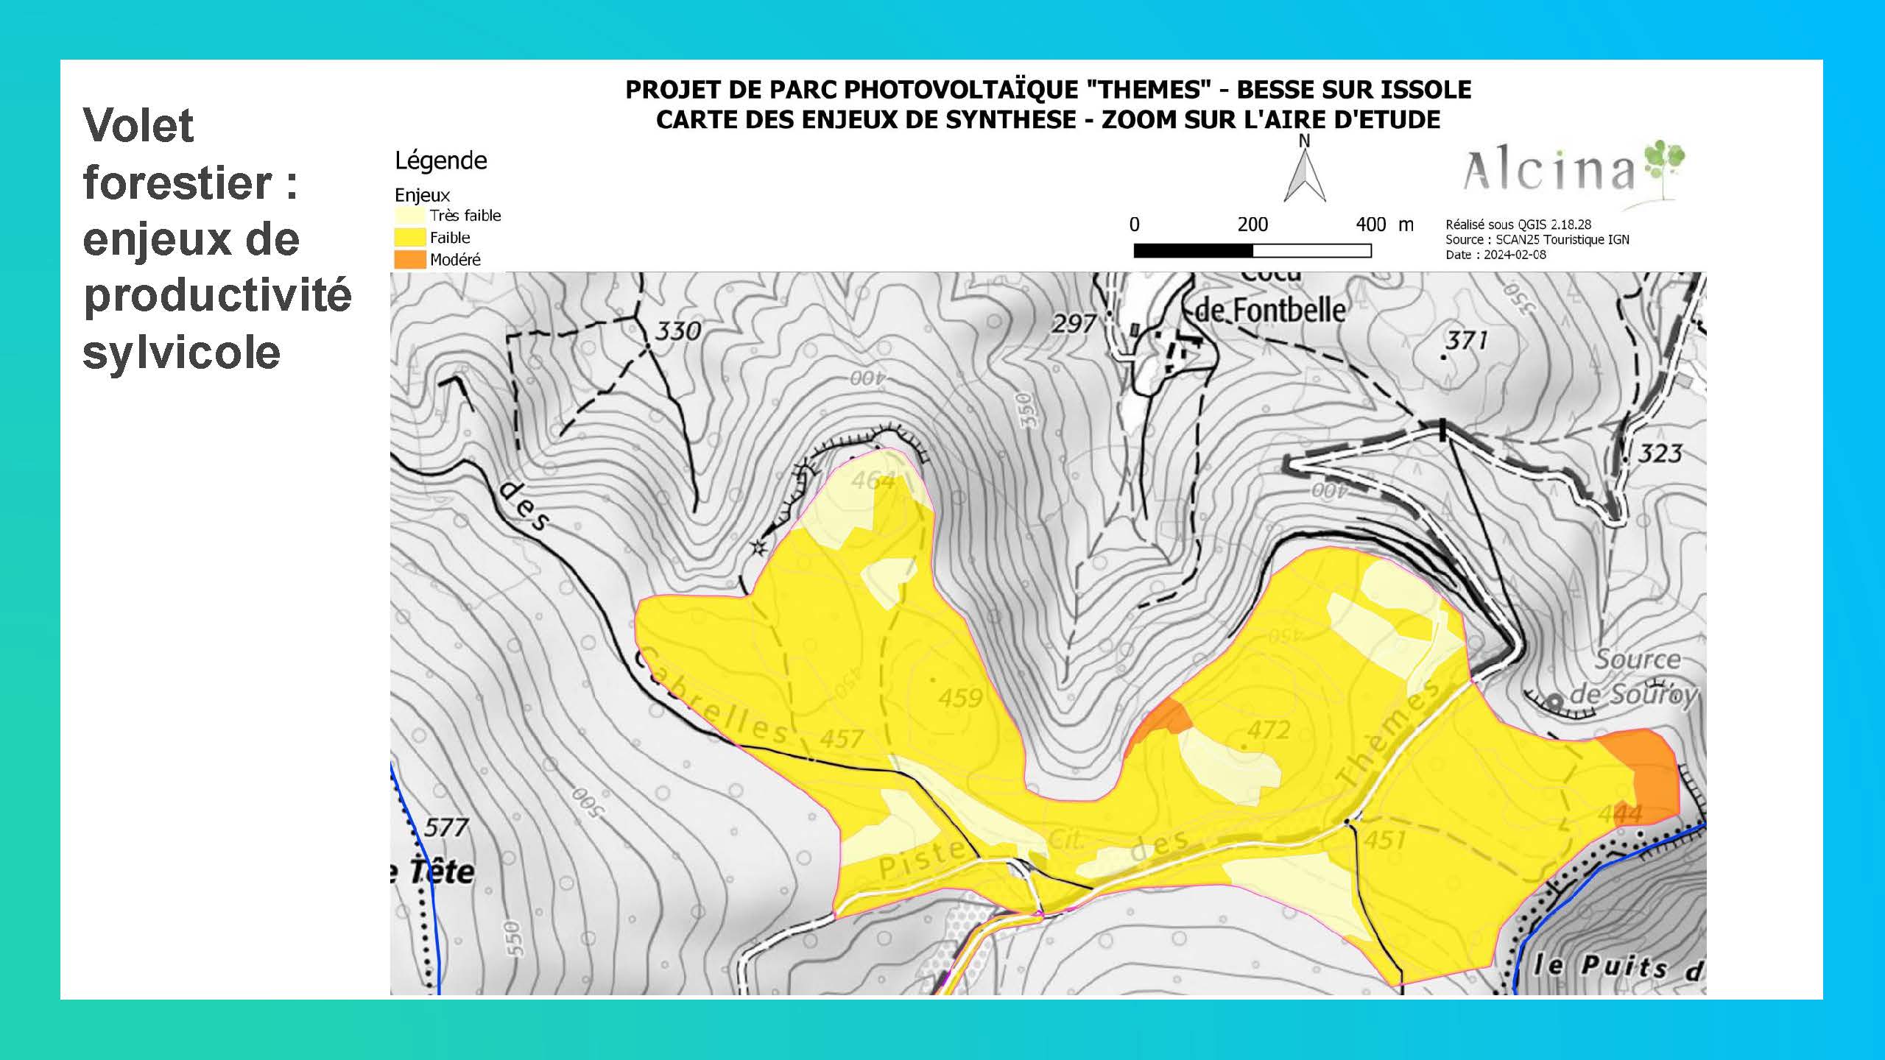Click the scale bar graphic
1885x1060 pixels.
click(1252, 251)
